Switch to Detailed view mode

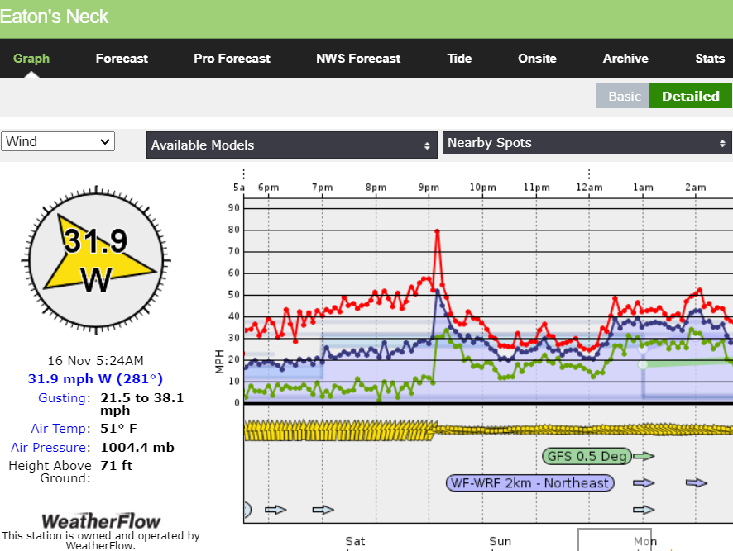coord(691,96)
